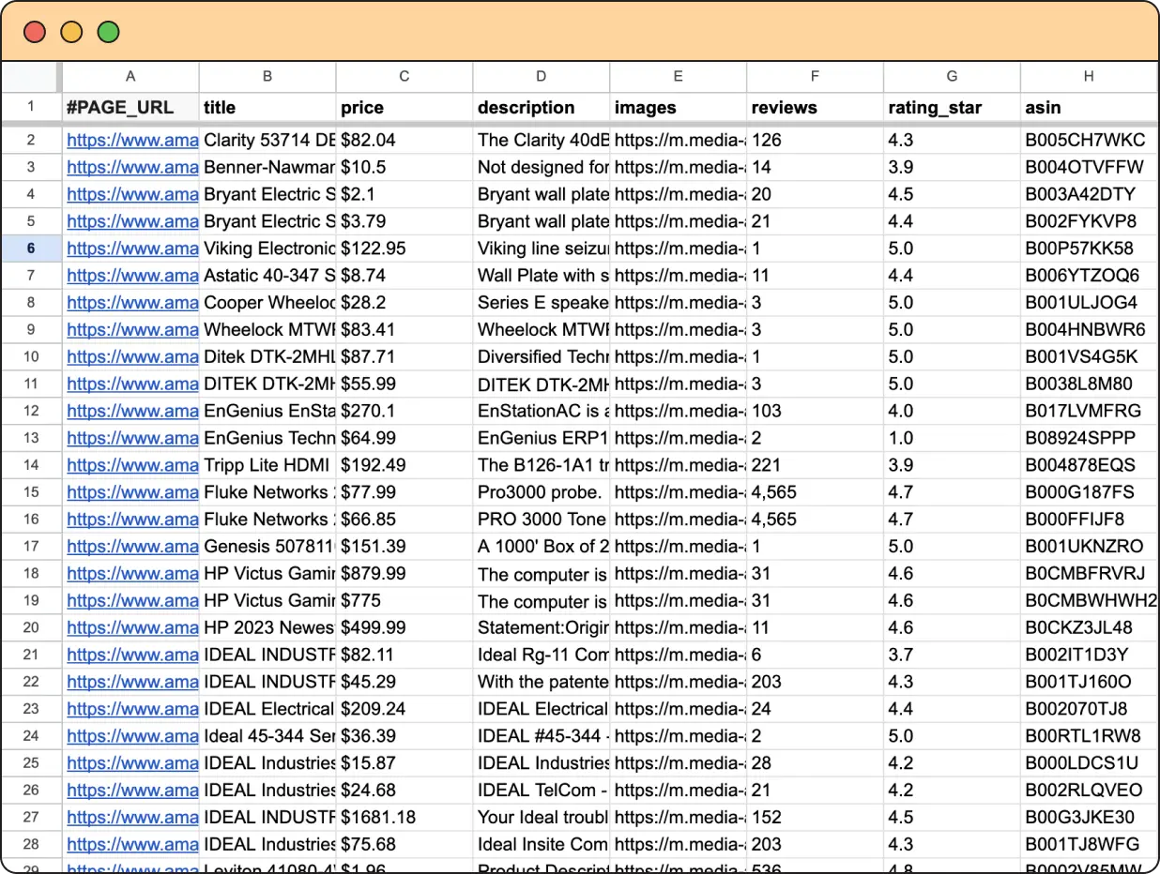Open the hyperlink for the Tripp Lite HDMI row
Viewport: 1160px width, 874px height.
coord(131,464)
